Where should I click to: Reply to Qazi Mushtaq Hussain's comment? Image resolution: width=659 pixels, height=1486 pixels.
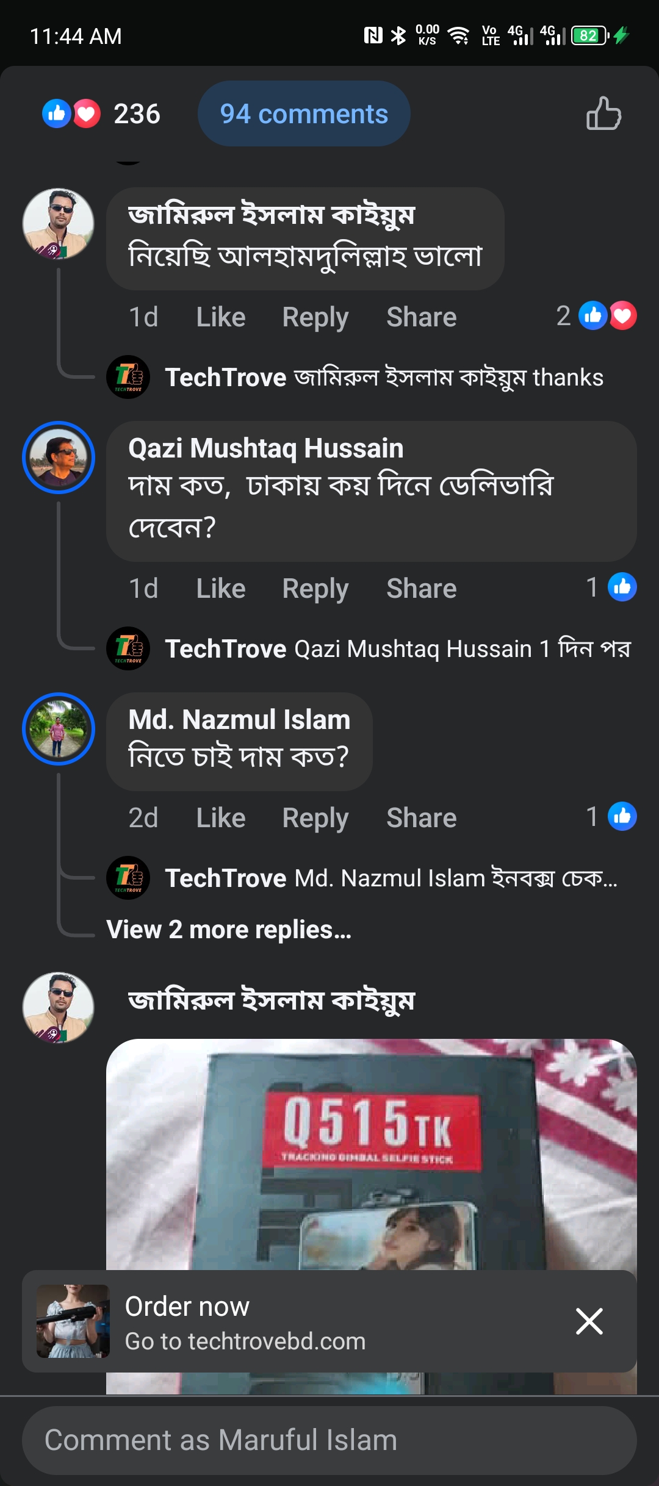315,589
